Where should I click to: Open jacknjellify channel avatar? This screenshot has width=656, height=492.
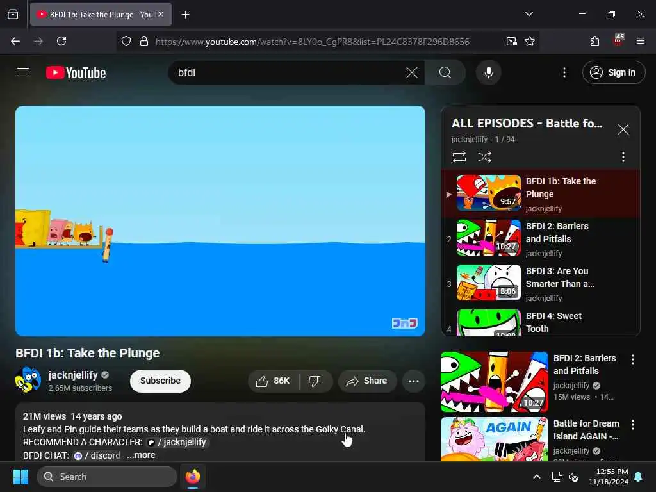28,380
